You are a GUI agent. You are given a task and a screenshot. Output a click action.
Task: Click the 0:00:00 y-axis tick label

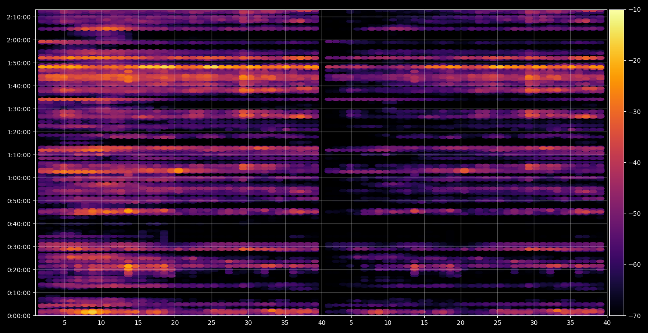(19, 316)
